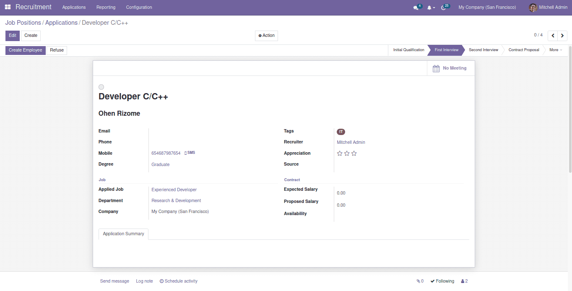Open Mitchell Admin user menu
The image size is (572, 291).
pos(548,7)
